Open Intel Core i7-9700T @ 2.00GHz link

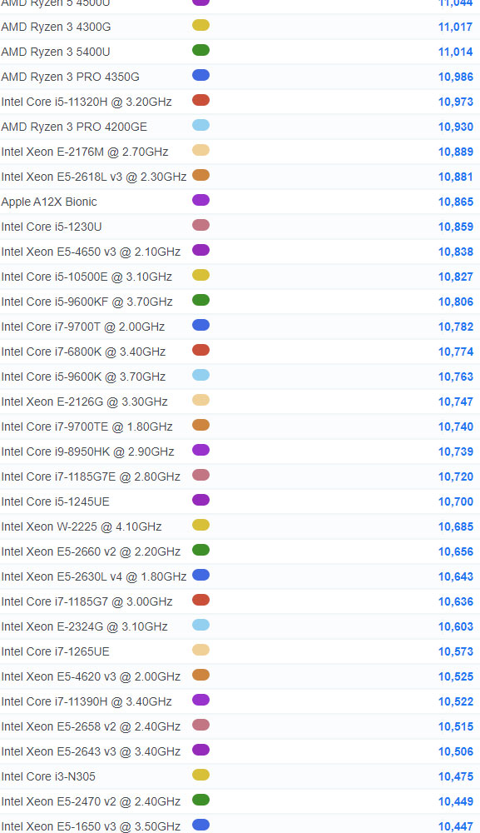pos(82,327)
